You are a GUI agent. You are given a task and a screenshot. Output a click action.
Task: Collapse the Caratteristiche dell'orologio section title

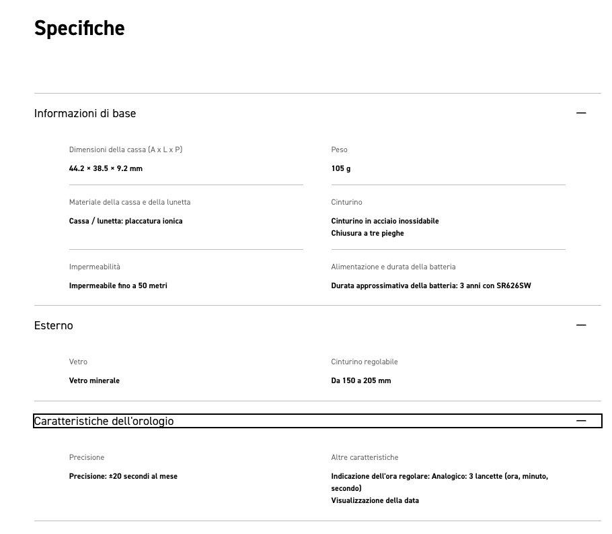point(104,421)
